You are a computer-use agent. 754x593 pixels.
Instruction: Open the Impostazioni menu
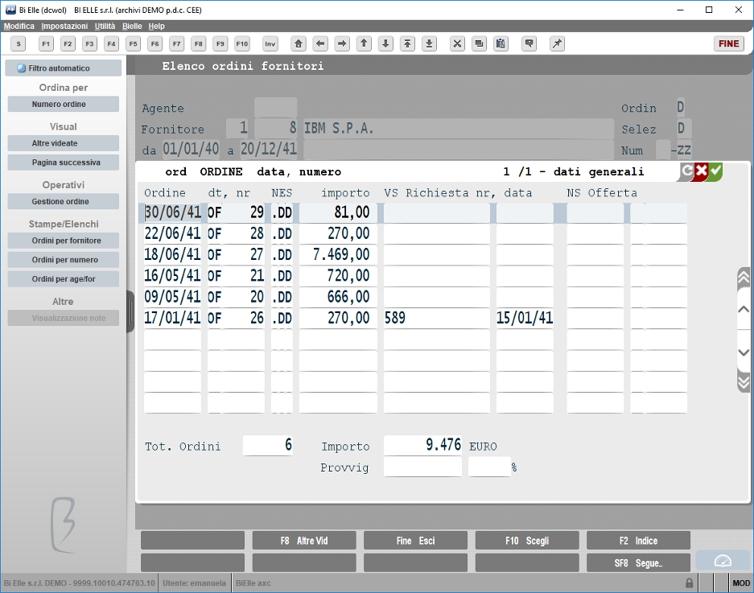coord(64,26)
